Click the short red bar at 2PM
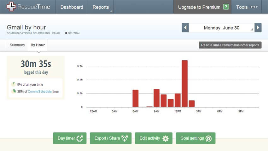This screenshot has width=268, height=151. 192,104
